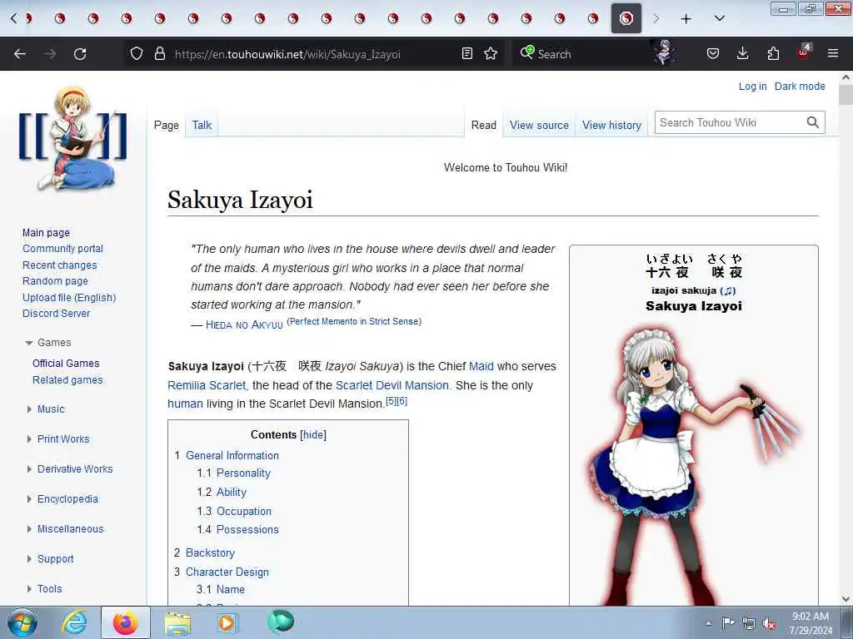Click the taskbar clock showing 9:02 AM
853x639 pixels.
pyautogui.click(x=811, y=623)
